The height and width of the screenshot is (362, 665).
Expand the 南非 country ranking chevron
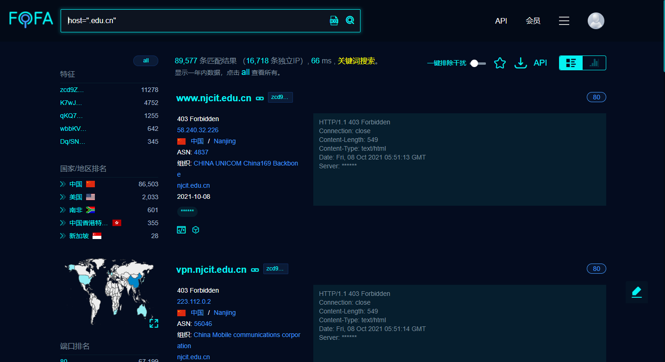pyautogui.click(x=63, y=210)
